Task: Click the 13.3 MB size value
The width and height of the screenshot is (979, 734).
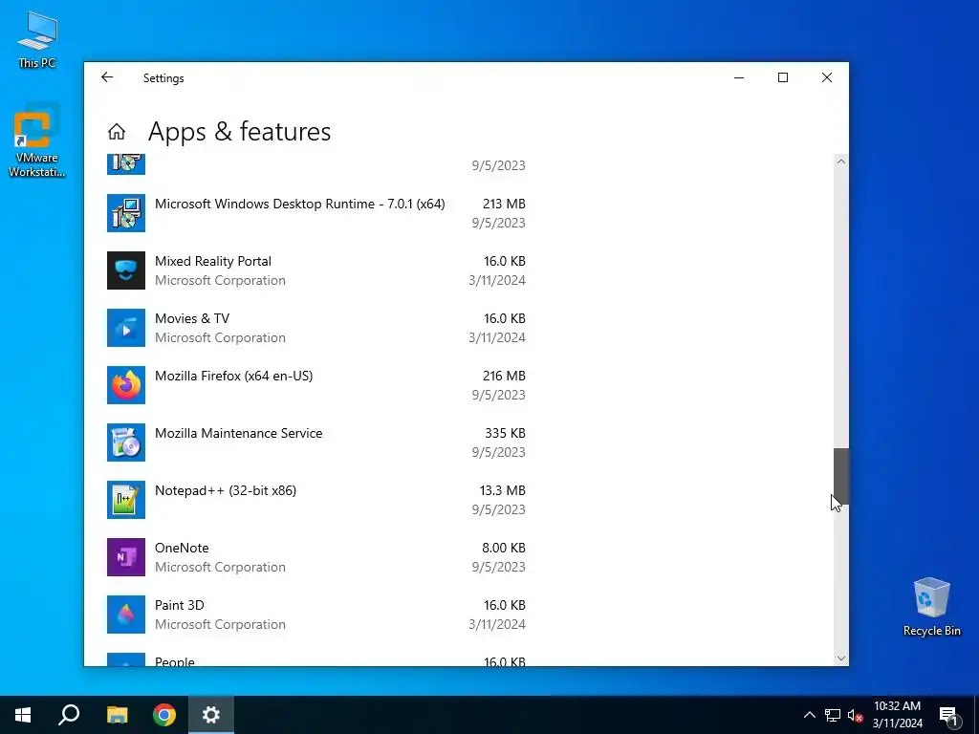Action: point(503,490)
